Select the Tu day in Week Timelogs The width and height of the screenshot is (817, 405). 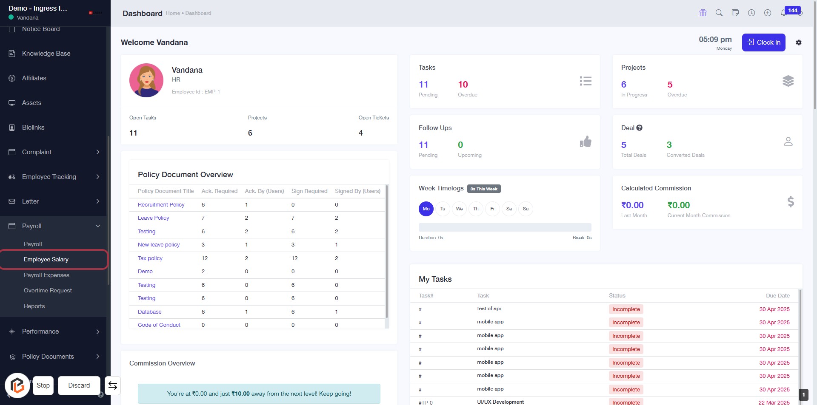pyautogui.click(x=443, y=209)
